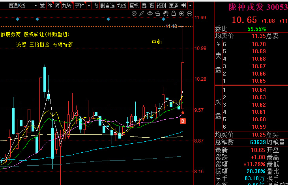The height and width of the screenshot is (185, 288).
Task: Click the 删自选 button
Action: tap(107, 6)
